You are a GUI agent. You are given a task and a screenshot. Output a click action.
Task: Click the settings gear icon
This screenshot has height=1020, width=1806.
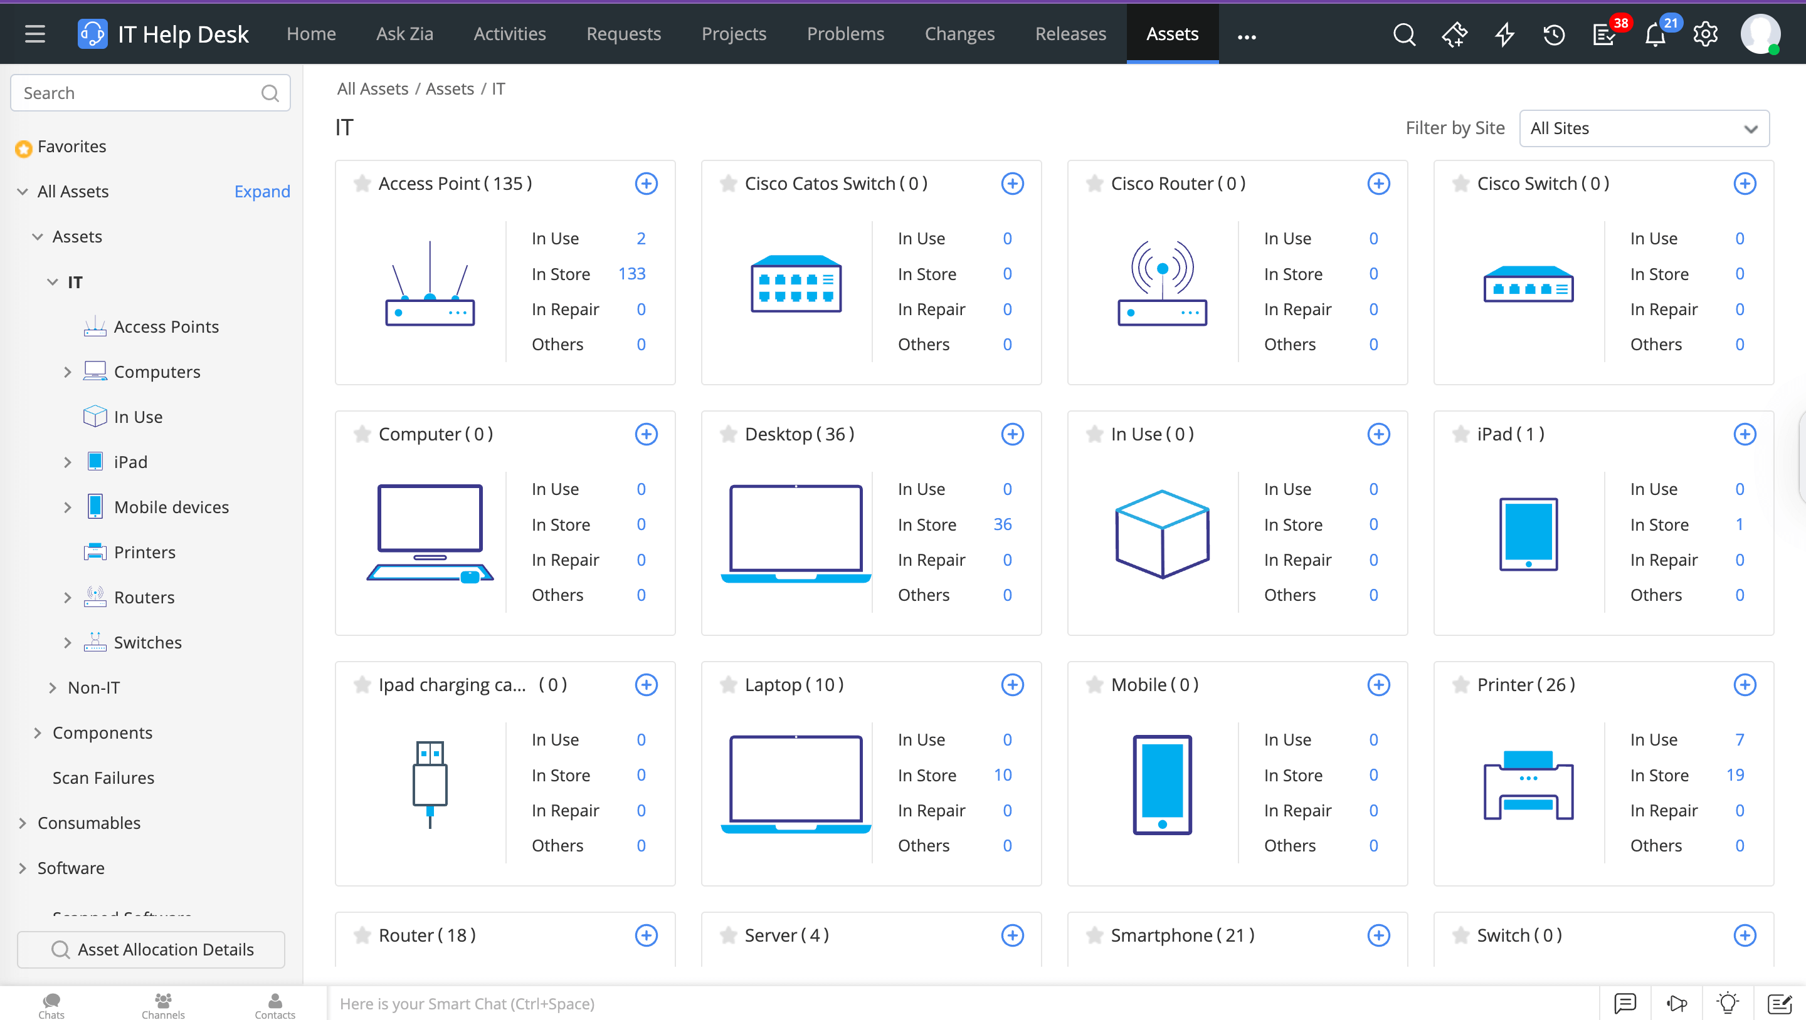pos(1705,34)
